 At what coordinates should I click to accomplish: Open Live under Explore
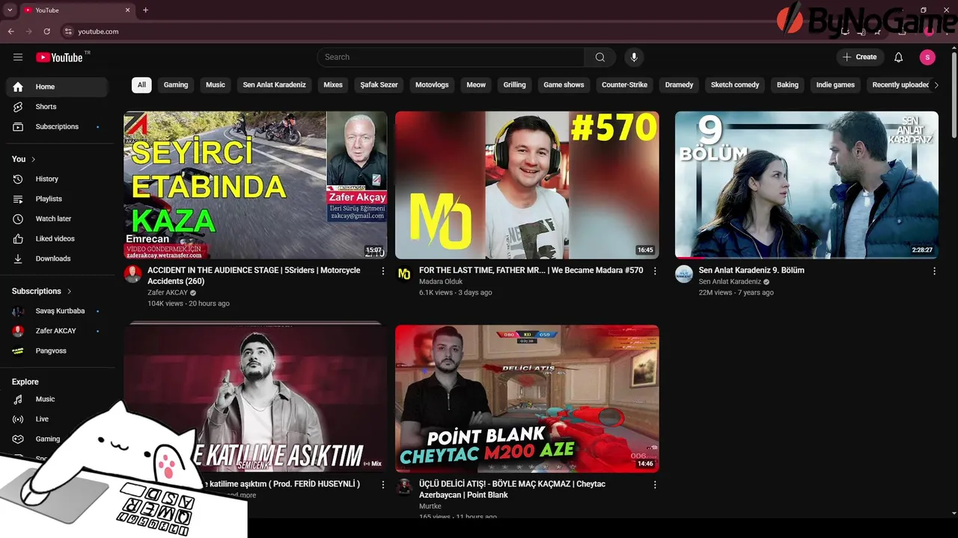click(x=58, y=419)
